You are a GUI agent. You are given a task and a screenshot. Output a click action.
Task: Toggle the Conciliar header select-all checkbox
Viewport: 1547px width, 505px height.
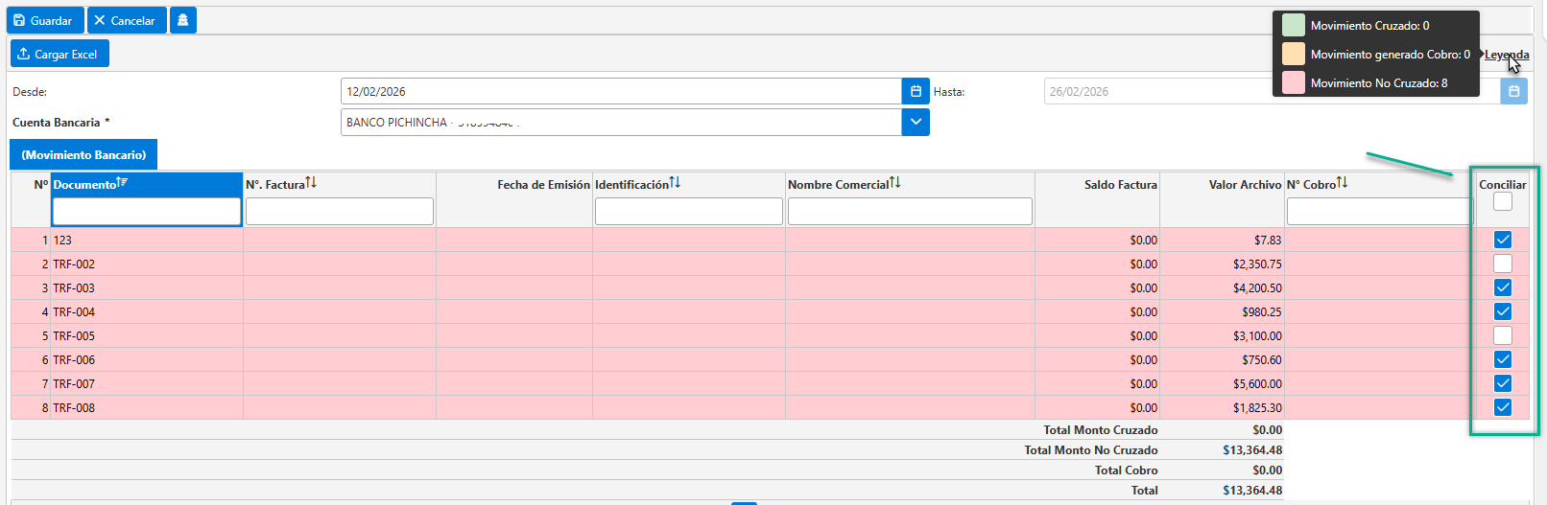[x=1503, y=201]
